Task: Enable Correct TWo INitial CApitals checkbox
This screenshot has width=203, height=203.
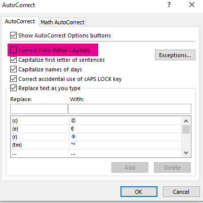Action: pyautogui.click(x=13, y=50)
